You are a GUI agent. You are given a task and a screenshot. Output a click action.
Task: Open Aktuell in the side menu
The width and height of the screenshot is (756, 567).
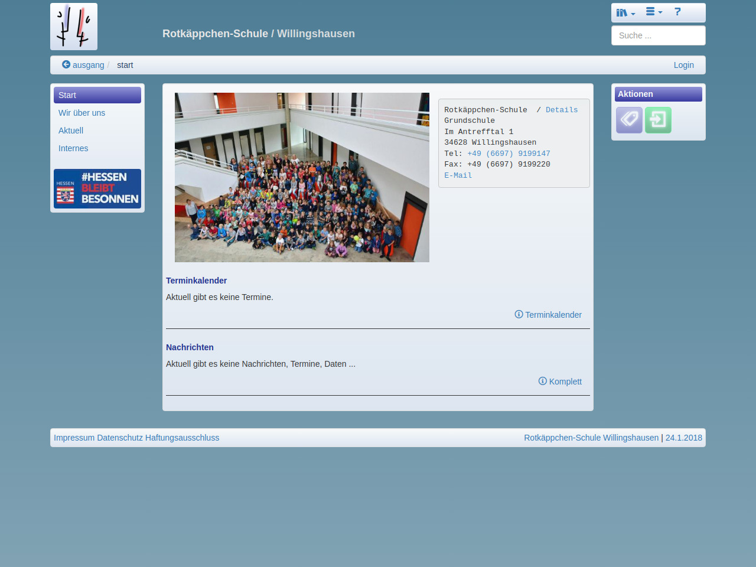71,131
